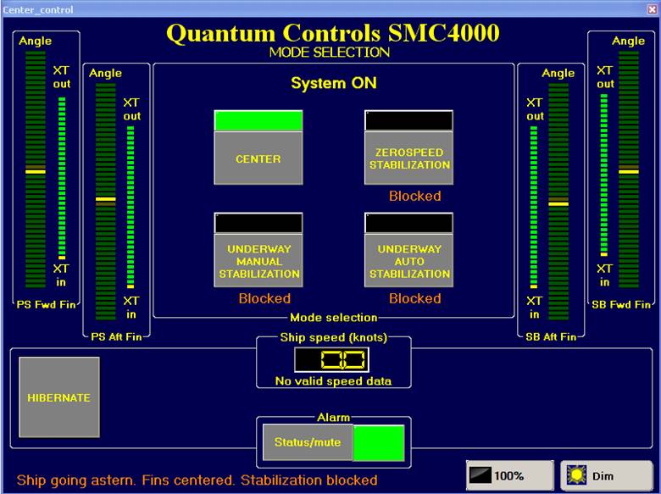Click the 'PS Aft Fin' label
This screenshot has height=494, width=661.
116,336
